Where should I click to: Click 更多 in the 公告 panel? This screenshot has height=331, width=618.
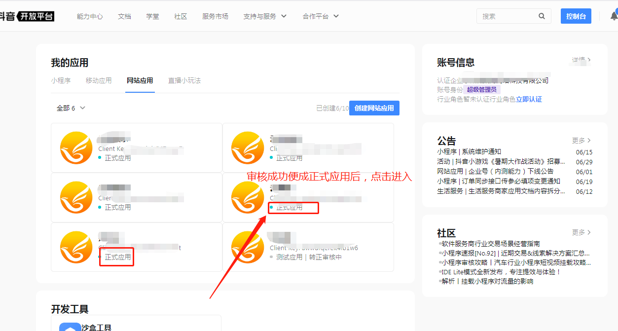pyautogui.click(x=582, y=141)
